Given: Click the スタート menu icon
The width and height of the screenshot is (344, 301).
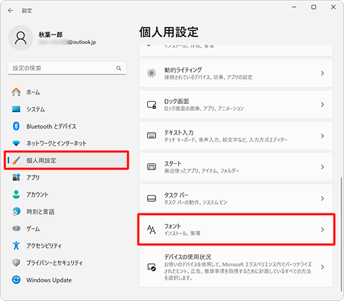Looking at the screenshot, I should tap(151, 167).
